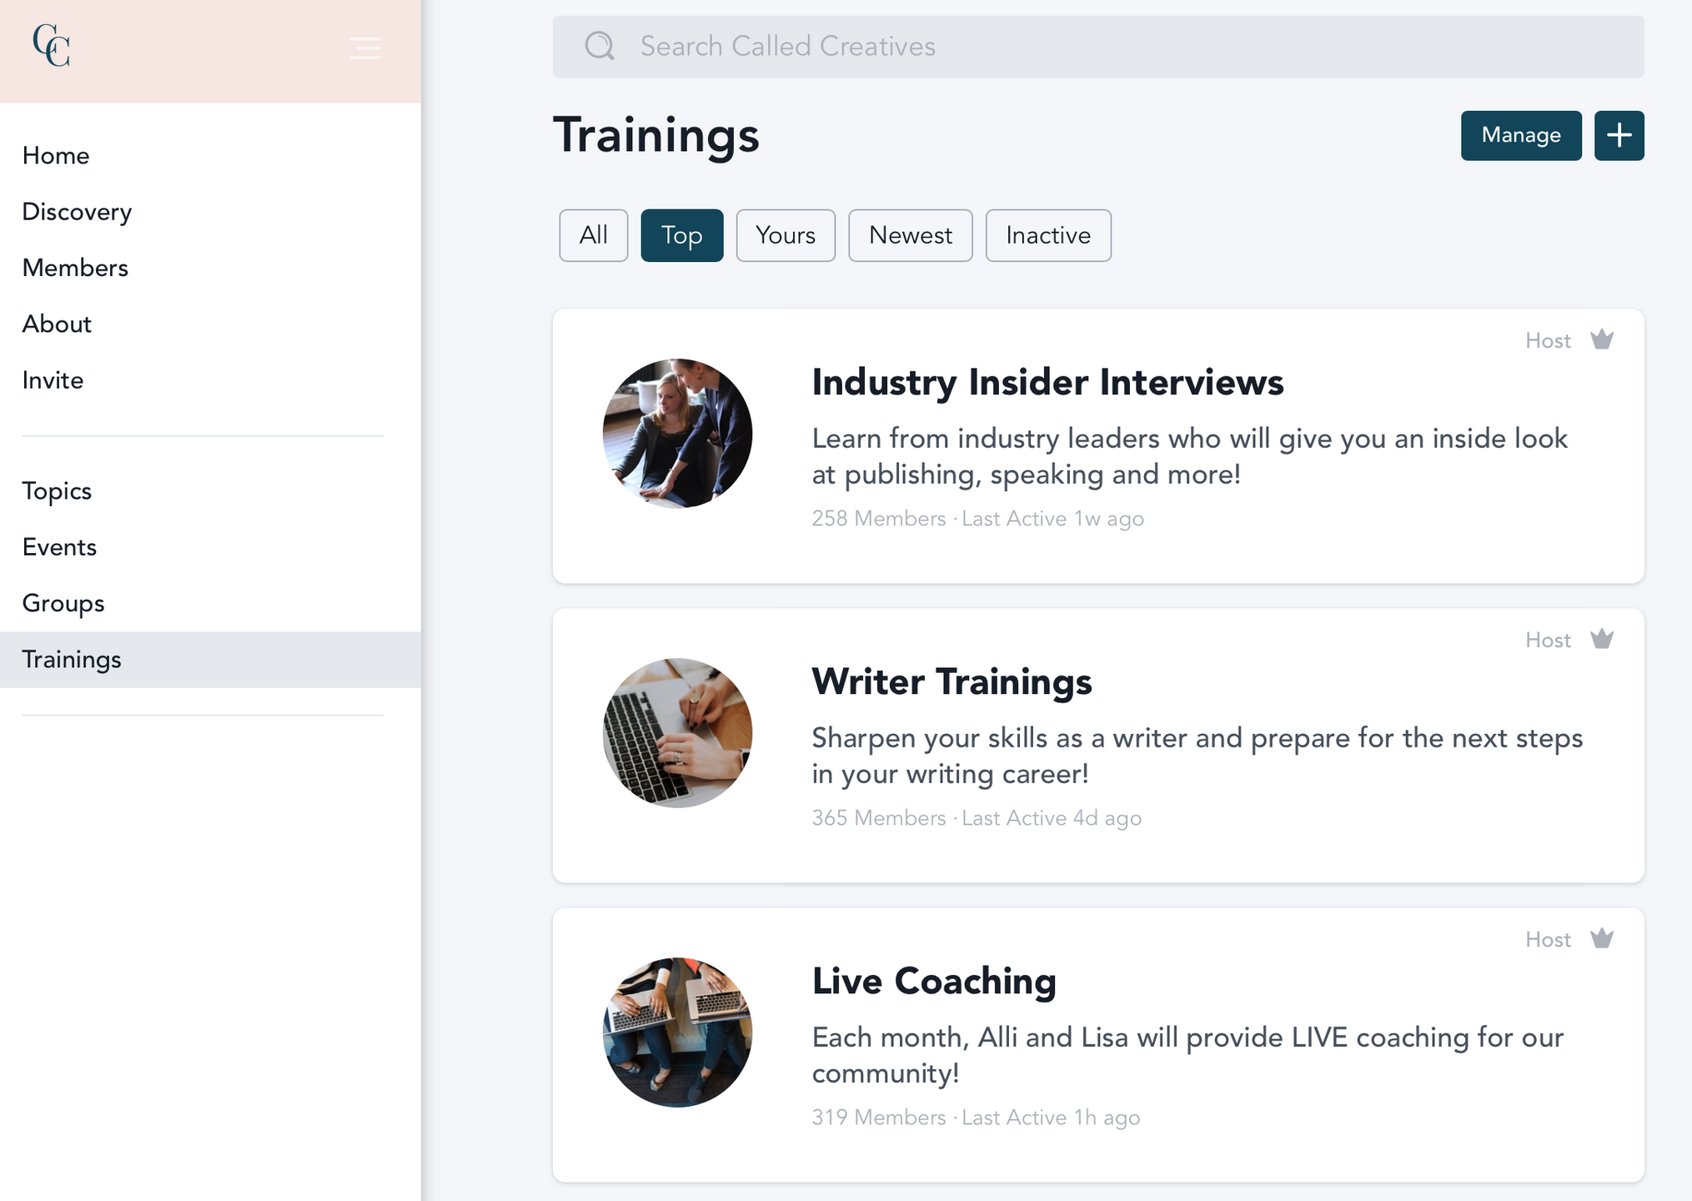The width and height of the screenshot is (1692, 1201).
Task: Click the Manage button
Action: [1520, 135]
